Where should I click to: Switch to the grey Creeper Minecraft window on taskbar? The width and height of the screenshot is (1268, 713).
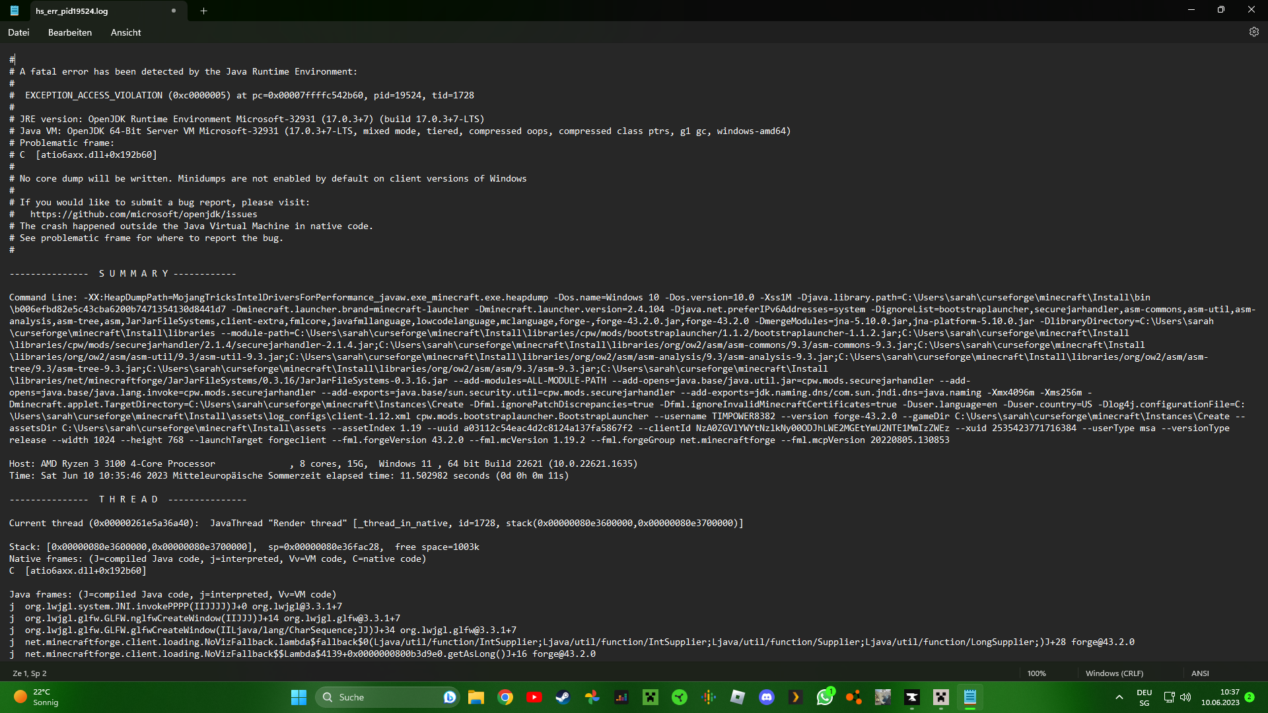(941, 697)
